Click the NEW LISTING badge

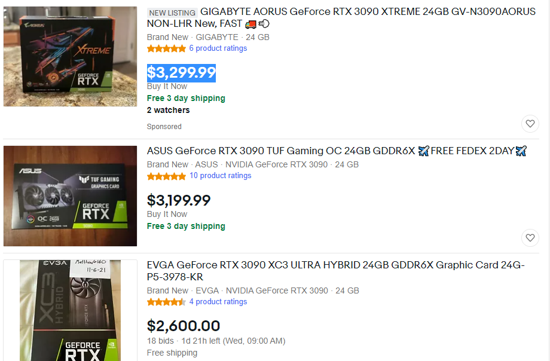coord(172,13)
